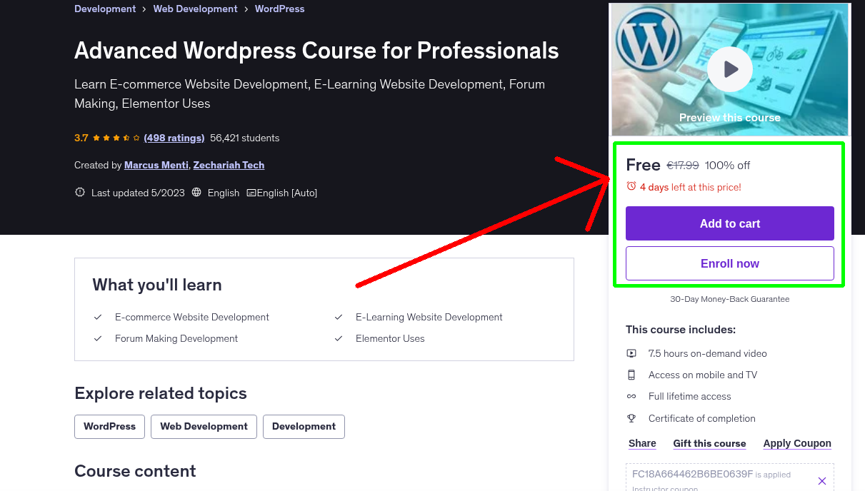Click Apply Coupon
The width and height of the screenshot is (865, 491).
click(796, 443)
